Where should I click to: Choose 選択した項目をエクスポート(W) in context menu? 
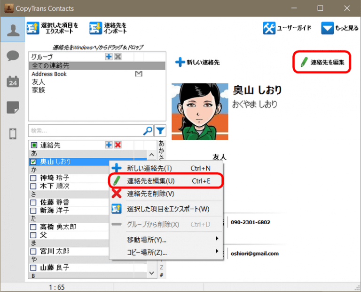(166, 209)
